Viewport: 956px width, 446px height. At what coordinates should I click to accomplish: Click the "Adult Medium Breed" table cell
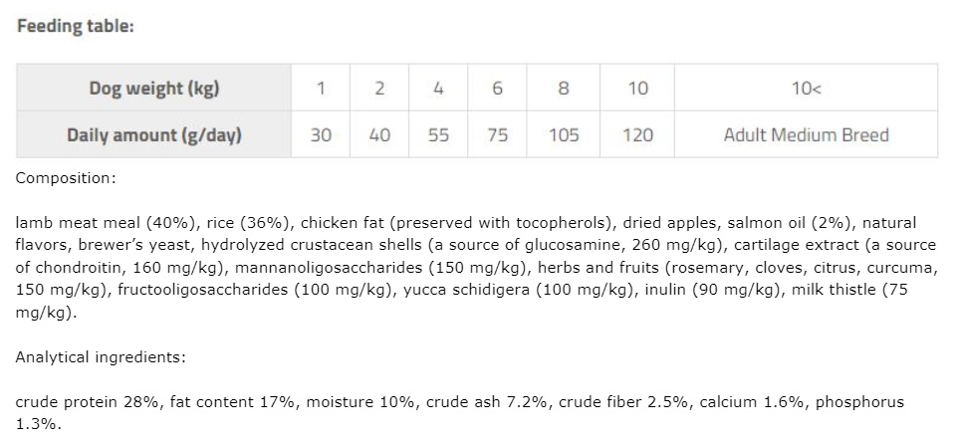coord(806,134)
